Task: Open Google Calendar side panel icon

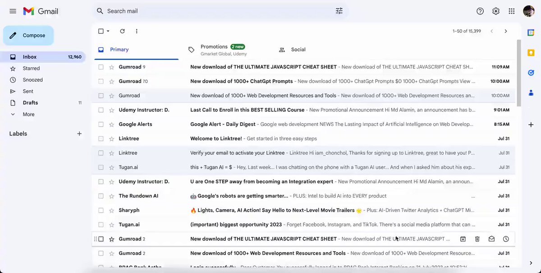Action: tap(531, 32)
